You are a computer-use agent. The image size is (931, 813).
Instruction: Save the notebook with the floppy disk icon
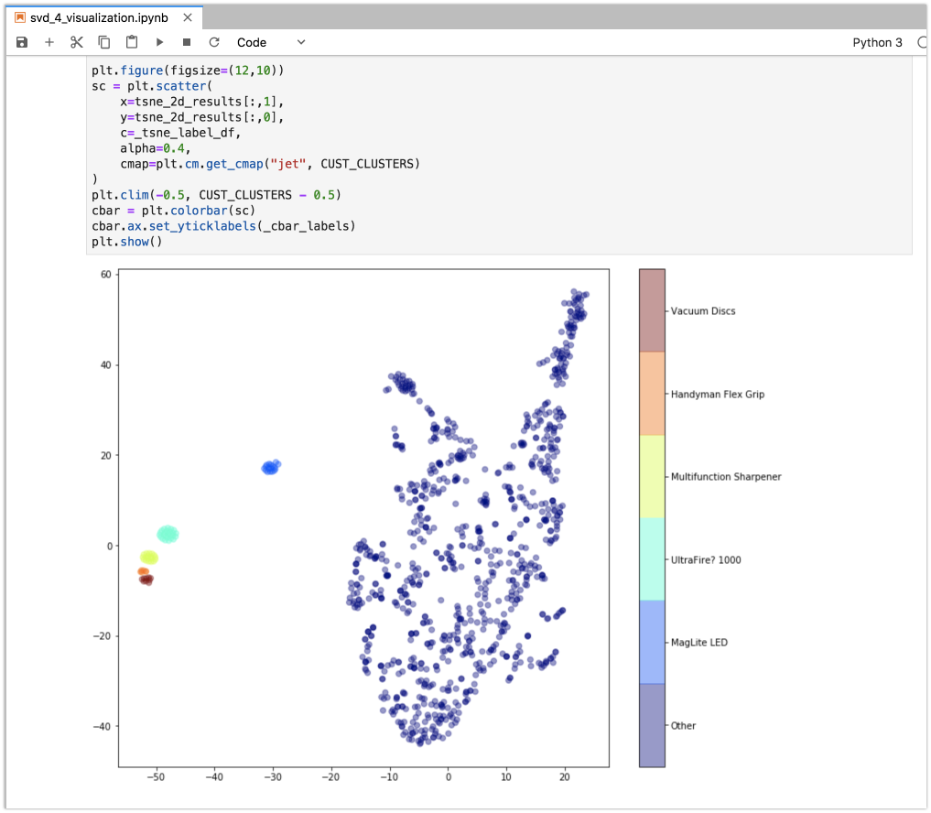tap(21, 42)
